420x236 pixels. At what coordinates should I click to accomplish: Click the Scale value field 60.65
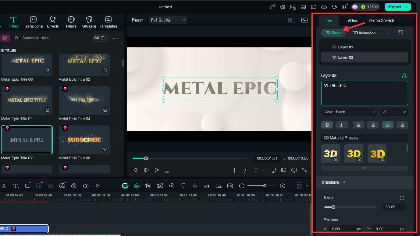click(394, 207)
